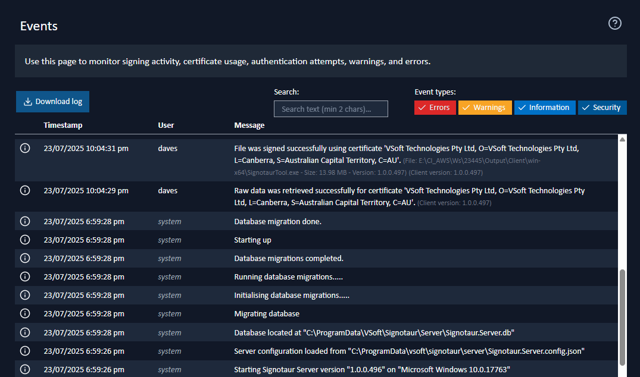Click info icon for Database migration done row
This screenshot has width=640, height=377.
pyautogui.click(x=25, y=221)
